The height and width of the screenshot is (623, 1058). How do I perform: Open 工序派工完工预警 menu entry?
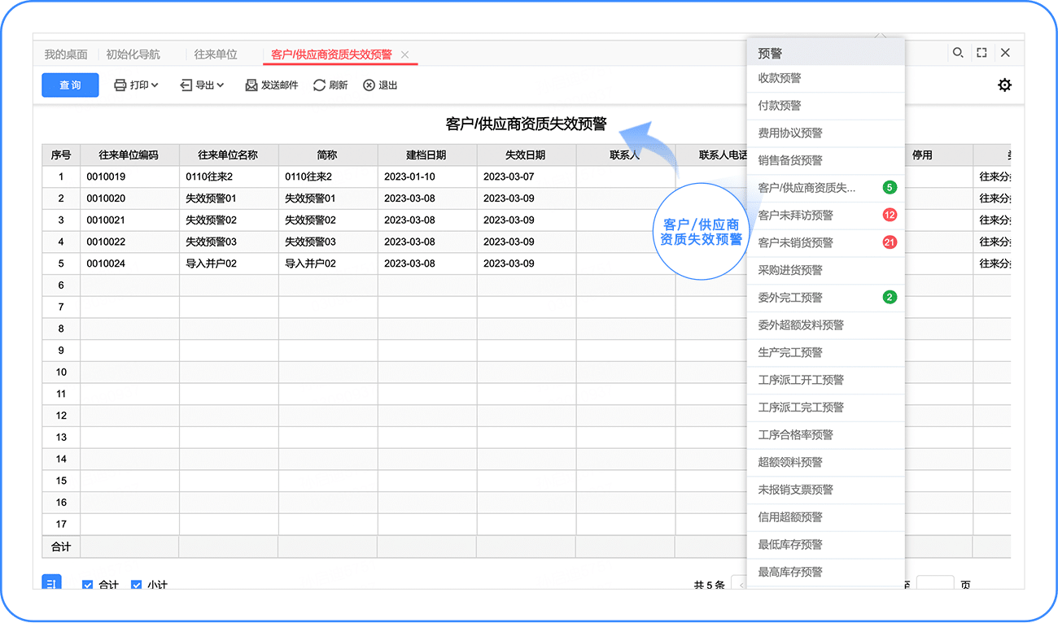tap(825, 407)
